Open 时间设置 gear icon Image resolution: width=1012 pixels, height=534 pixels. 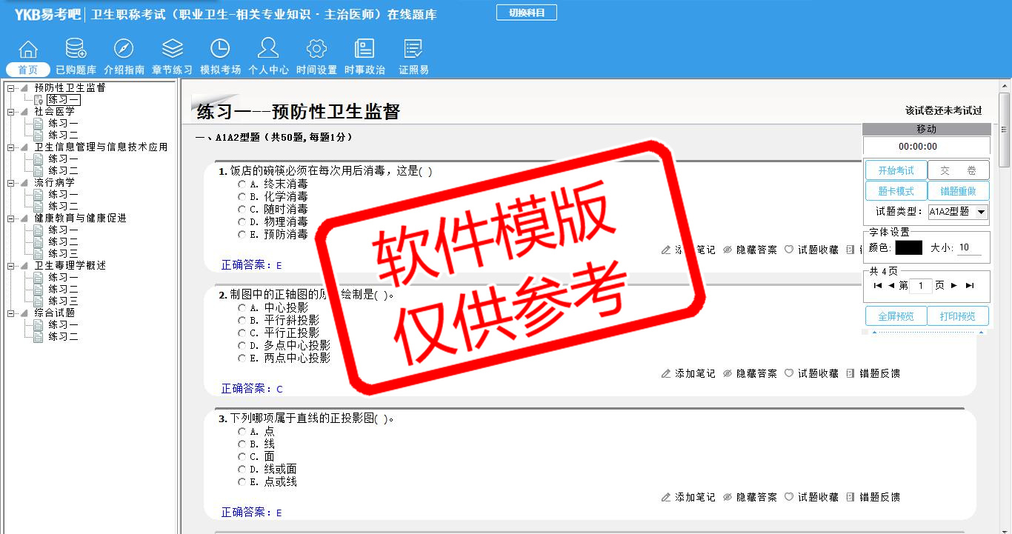pos(316,49)
